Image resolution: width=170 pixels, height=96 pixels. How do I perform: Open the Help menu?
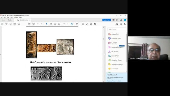coord(20,17)
